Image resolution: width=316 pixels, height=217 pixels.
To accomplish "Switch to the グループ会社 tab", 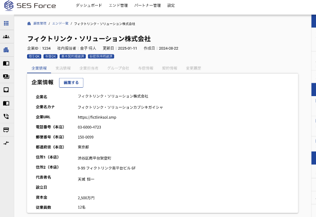I will pos(118,68).
